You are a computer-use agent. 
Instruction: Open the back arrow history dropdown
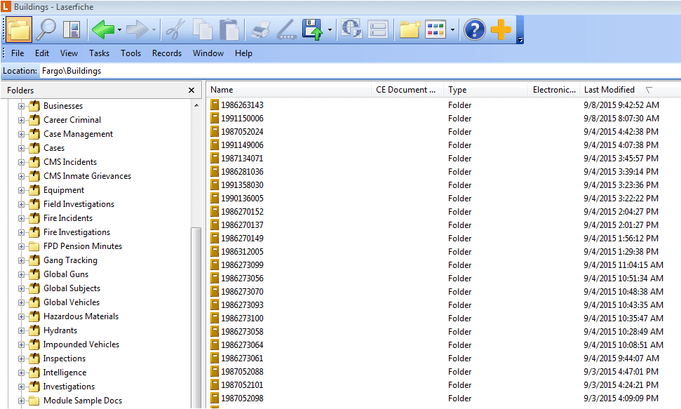(119, 30)
